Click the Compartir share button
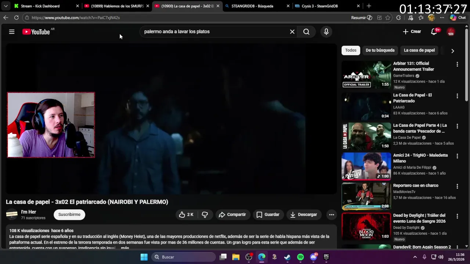The width and height of the screenshot is (470, 264). coord(232,214)
